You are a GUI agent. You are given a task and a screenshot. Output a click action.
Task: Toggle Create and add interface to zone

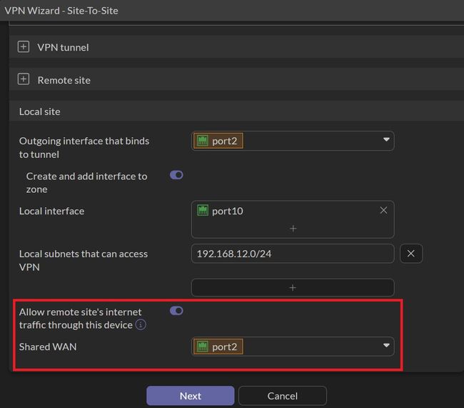pos(176,175)
